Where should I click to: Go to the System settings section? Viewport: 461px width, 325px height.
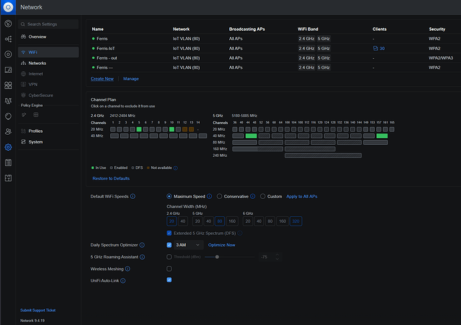pyautogui.click(x=35, y=141)
